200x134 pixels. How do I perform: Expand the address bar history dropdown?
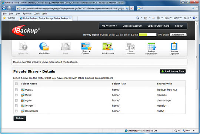coord(123,9)
